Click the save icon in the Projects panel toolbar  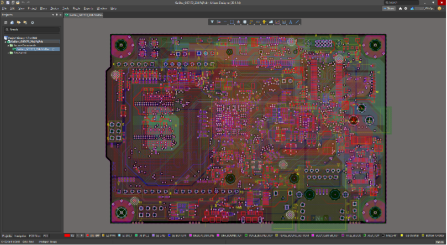click(12, 23)
